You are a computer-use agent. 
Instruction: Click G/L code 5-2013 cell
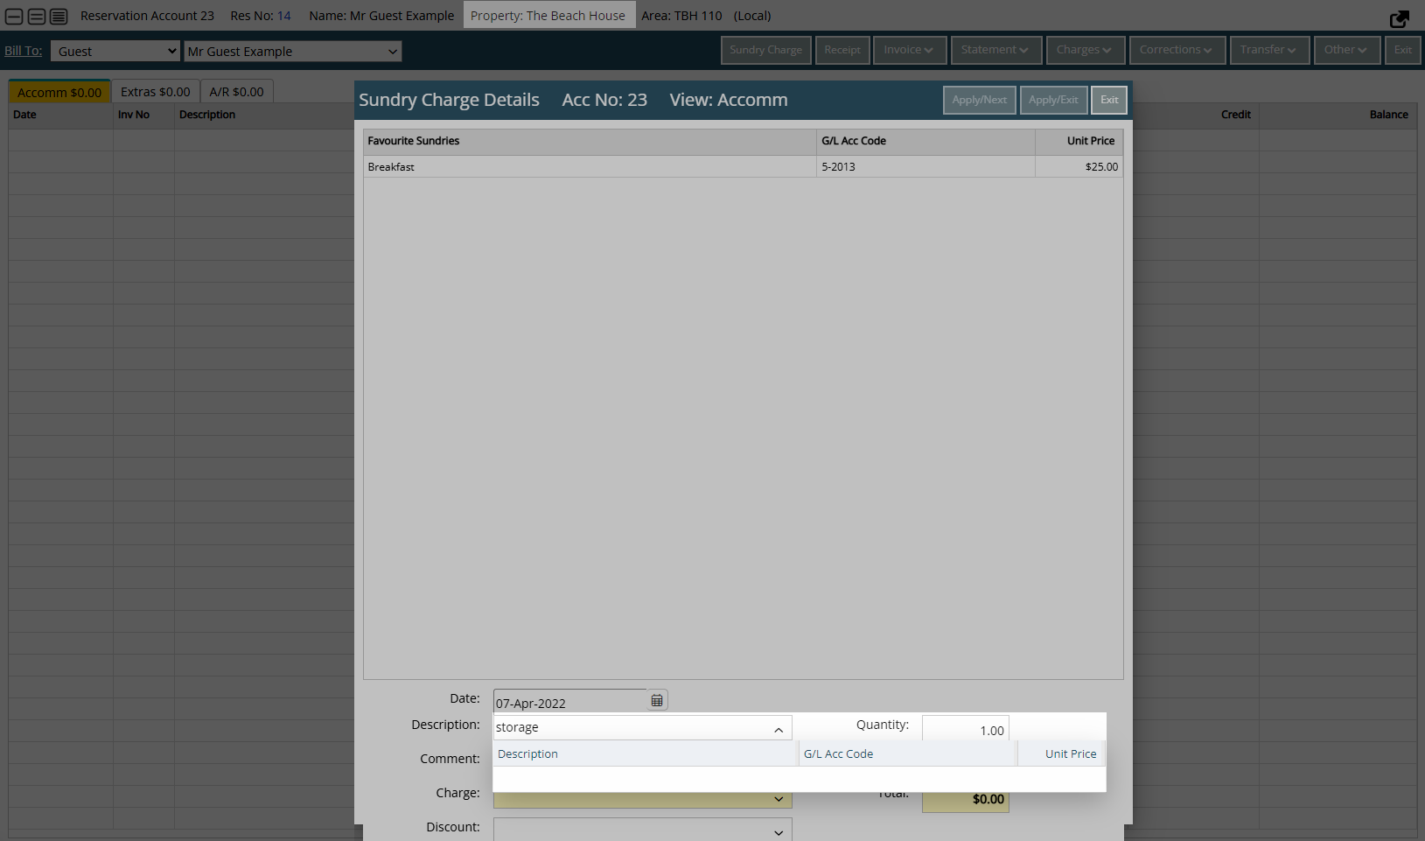[x=926, y=166]
